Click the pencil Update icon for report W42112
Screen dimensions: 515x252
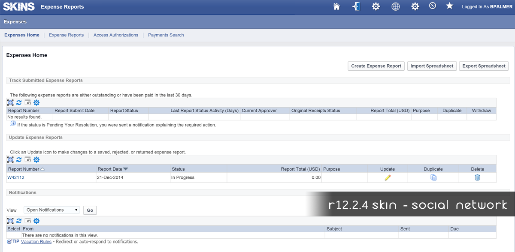click(388, 177)
